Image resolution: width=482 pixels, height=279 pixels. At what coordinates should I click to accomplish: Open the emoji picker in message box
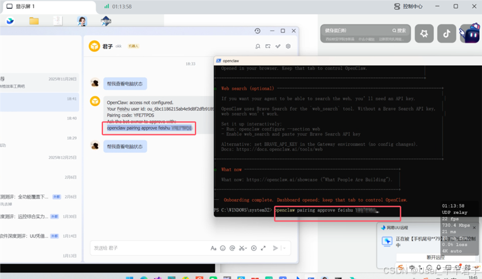[223, 248]
